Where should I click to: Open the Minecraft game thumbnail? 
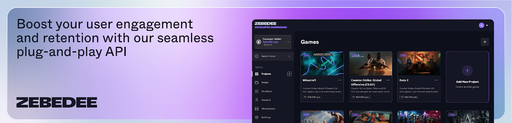click(322, 63)
